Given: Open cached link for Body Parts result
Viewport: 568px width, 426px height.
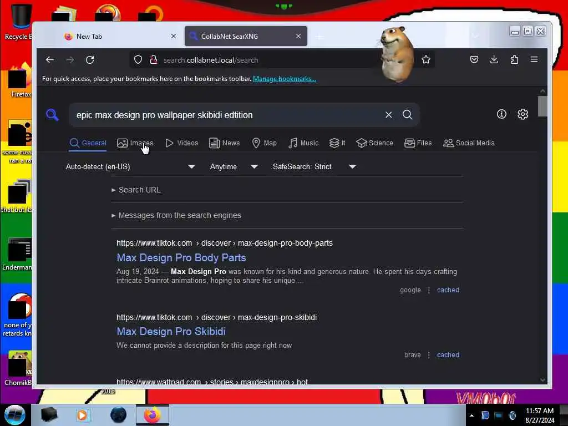Looking at the screenshot, I should (448, 290).
